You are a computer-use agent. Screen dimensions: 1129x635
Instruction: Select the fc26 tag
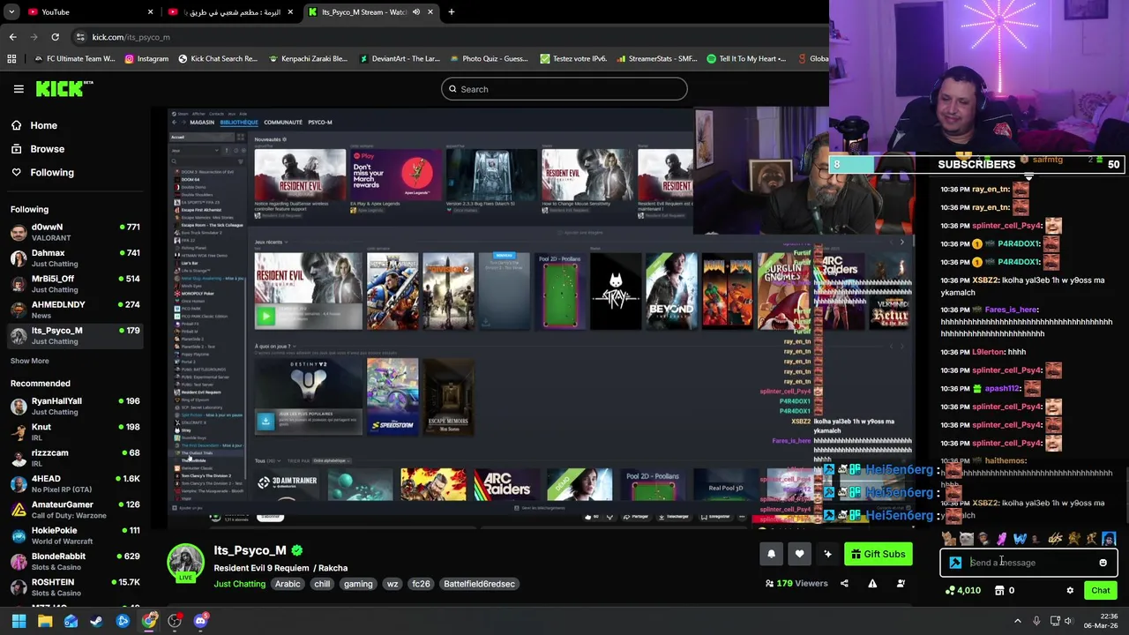coord(421,584)
